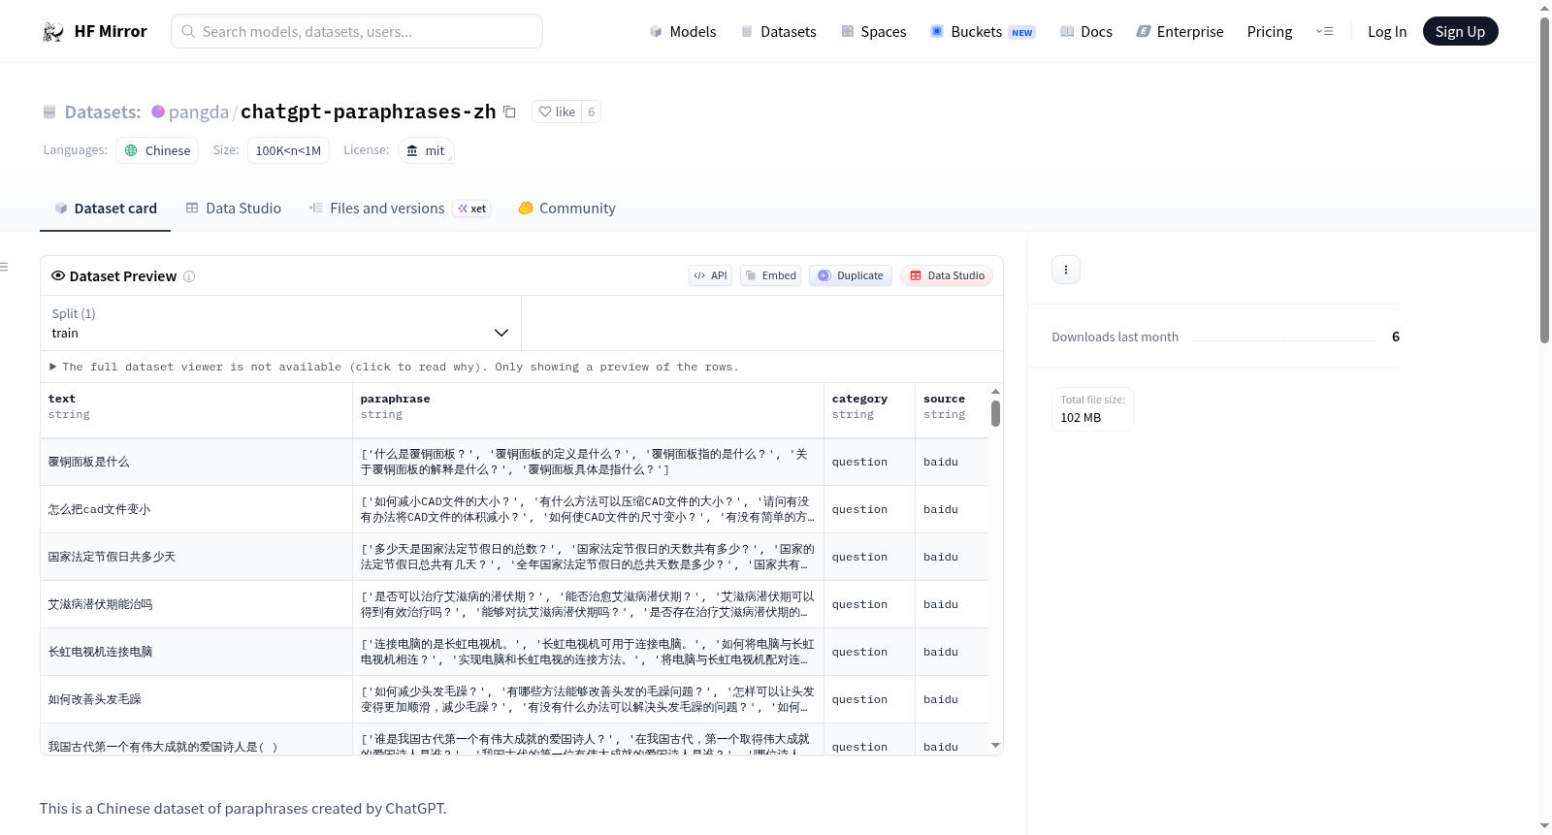Click the Log In link

point(1387,32)
